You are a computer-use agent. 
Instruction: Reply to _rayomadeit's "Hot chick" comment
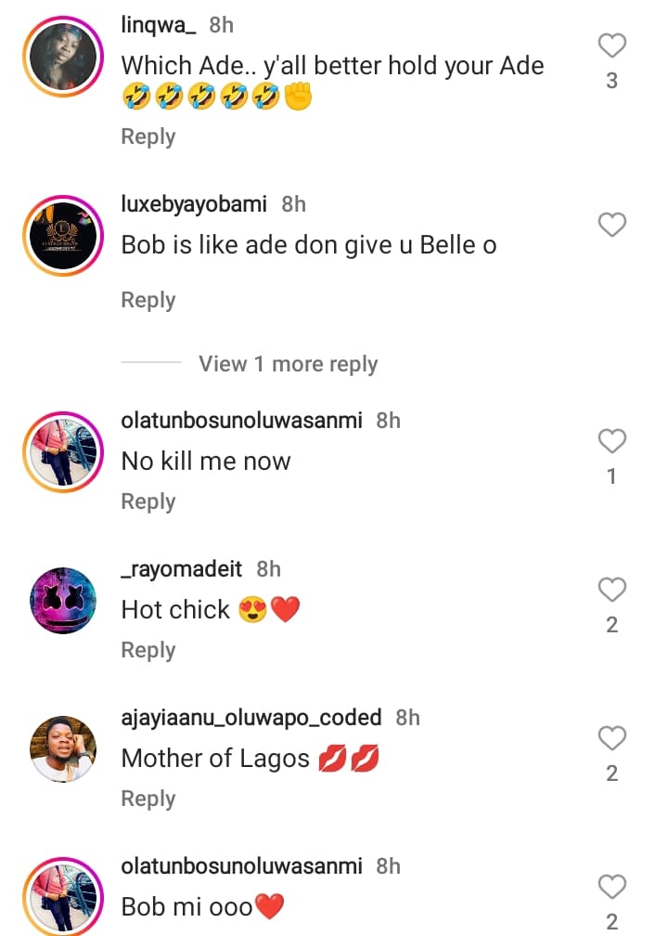click(x=148, y=650)
